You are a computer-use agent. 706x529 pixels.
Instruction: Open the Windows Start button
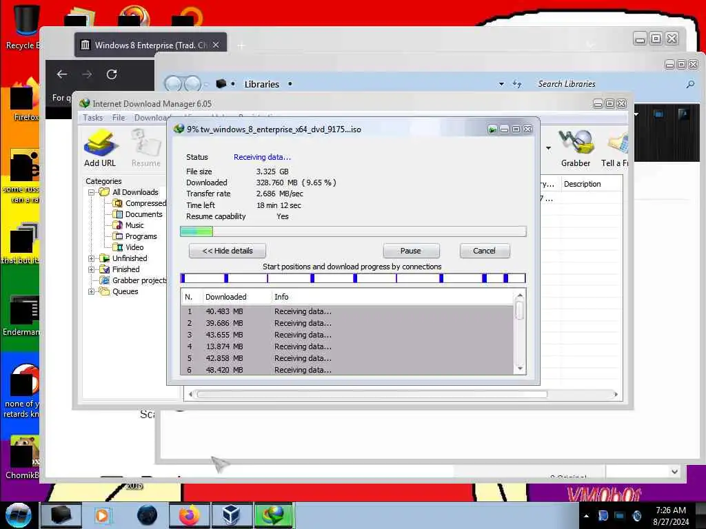[x=19, y=515]
